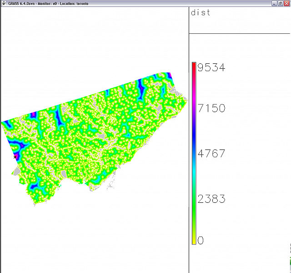The width and height of the screenshot is (291, 273).
Task: Click the 9534 legend maximum label
Action: pyautogui.click(x=212, y=68)
